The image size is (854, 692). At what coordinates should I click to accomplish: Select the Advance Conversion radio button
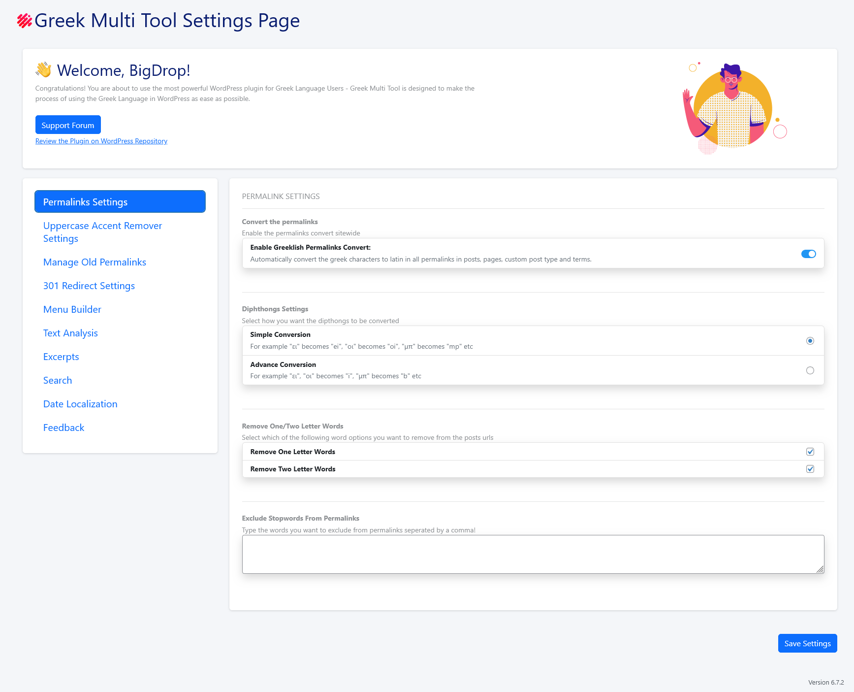pyautogui.click(x=810, y=370)
